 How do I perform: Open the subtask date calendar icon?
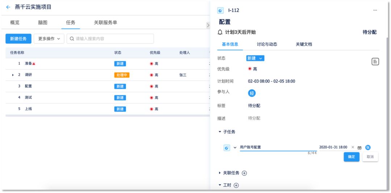coord(360,148)
